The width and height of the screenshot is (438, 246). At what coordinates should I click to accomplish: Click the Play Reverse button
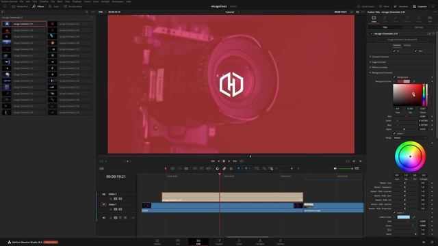pos(218,161)
